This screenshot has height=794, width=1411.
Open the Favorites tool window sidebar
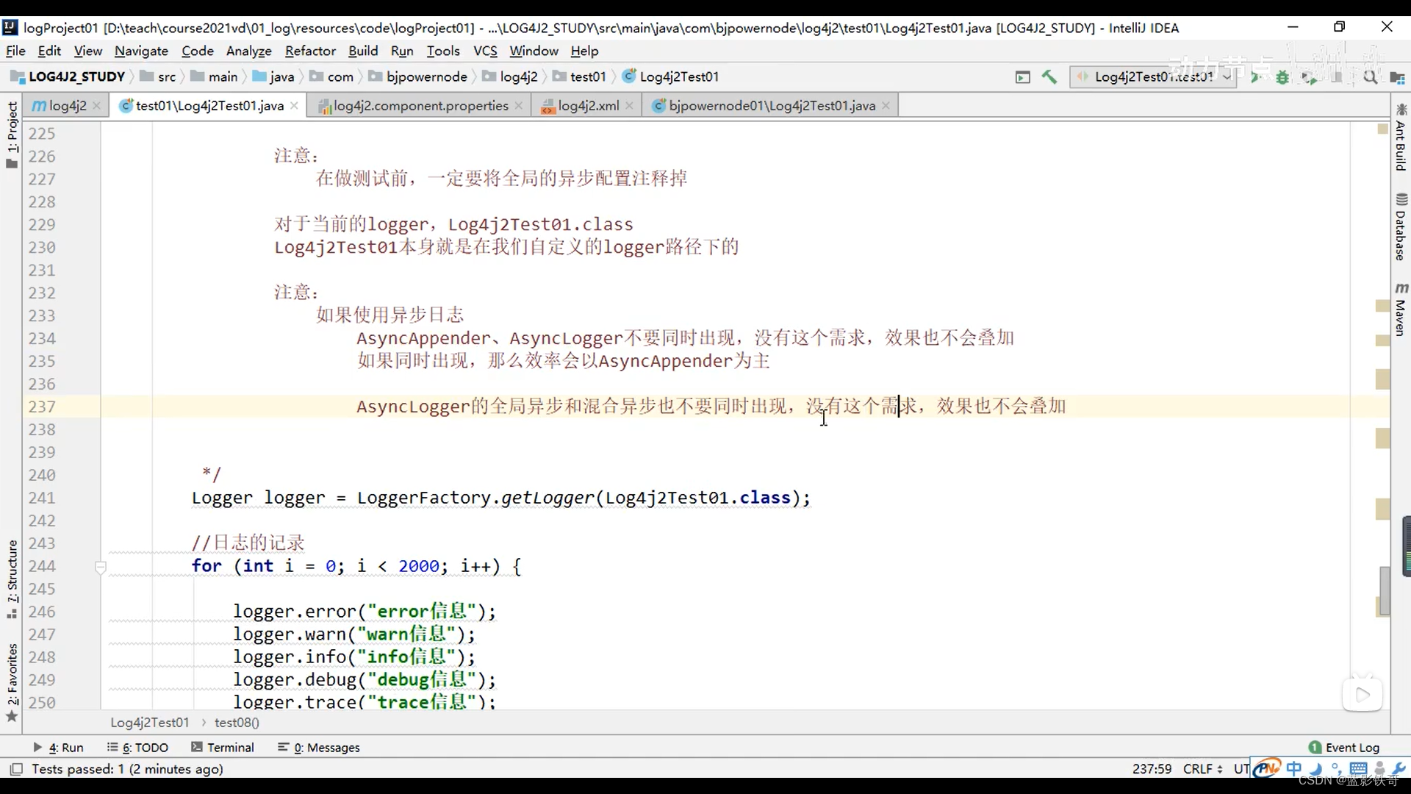tap(12, 683)
